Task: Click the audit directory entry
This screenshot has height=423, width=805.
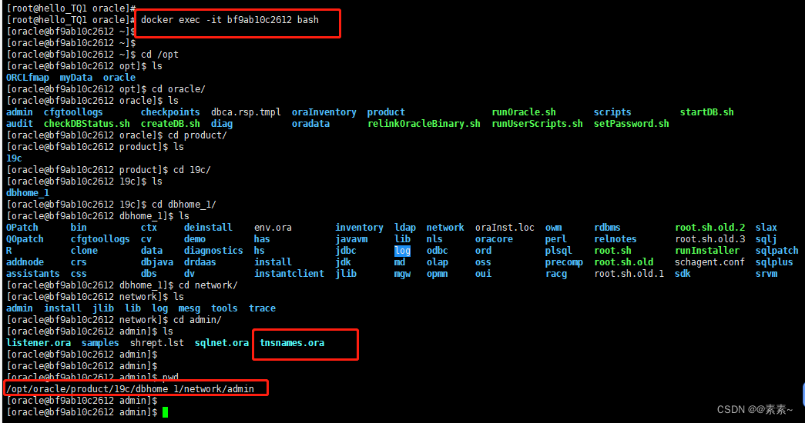Action: [19, 124]
